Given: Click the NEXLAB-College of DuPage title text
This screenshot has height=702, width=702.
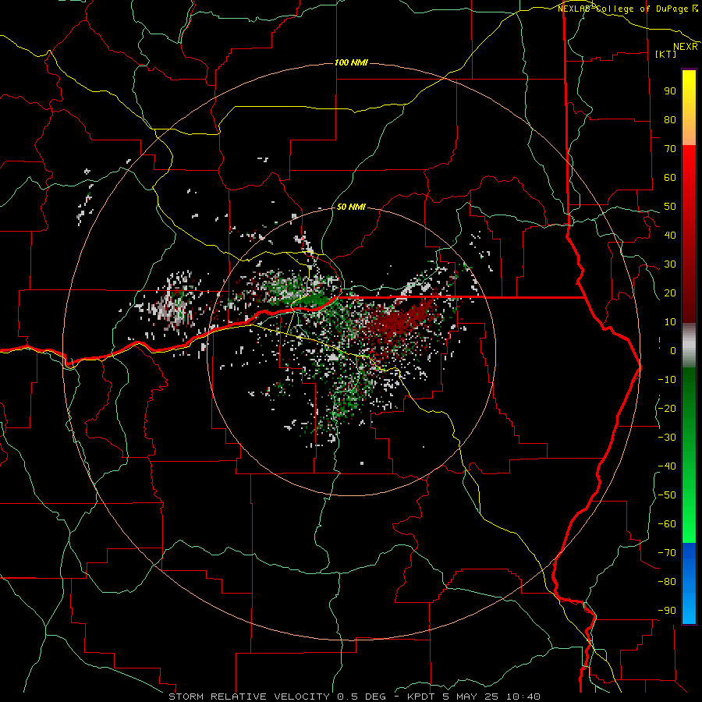Looking at the screenshot, I should point(624,9).
